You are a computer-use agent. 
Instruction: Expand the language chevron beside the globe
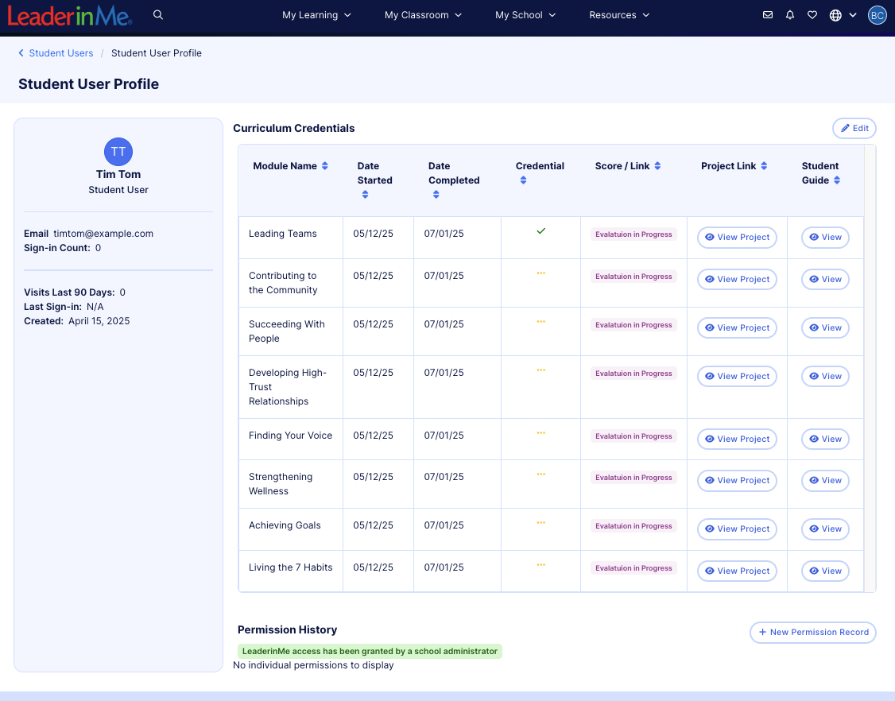tap(853, 14)
